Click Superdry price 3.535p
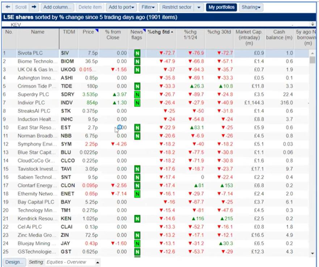The height and width of the screenshot is (267, 319). 90,95
